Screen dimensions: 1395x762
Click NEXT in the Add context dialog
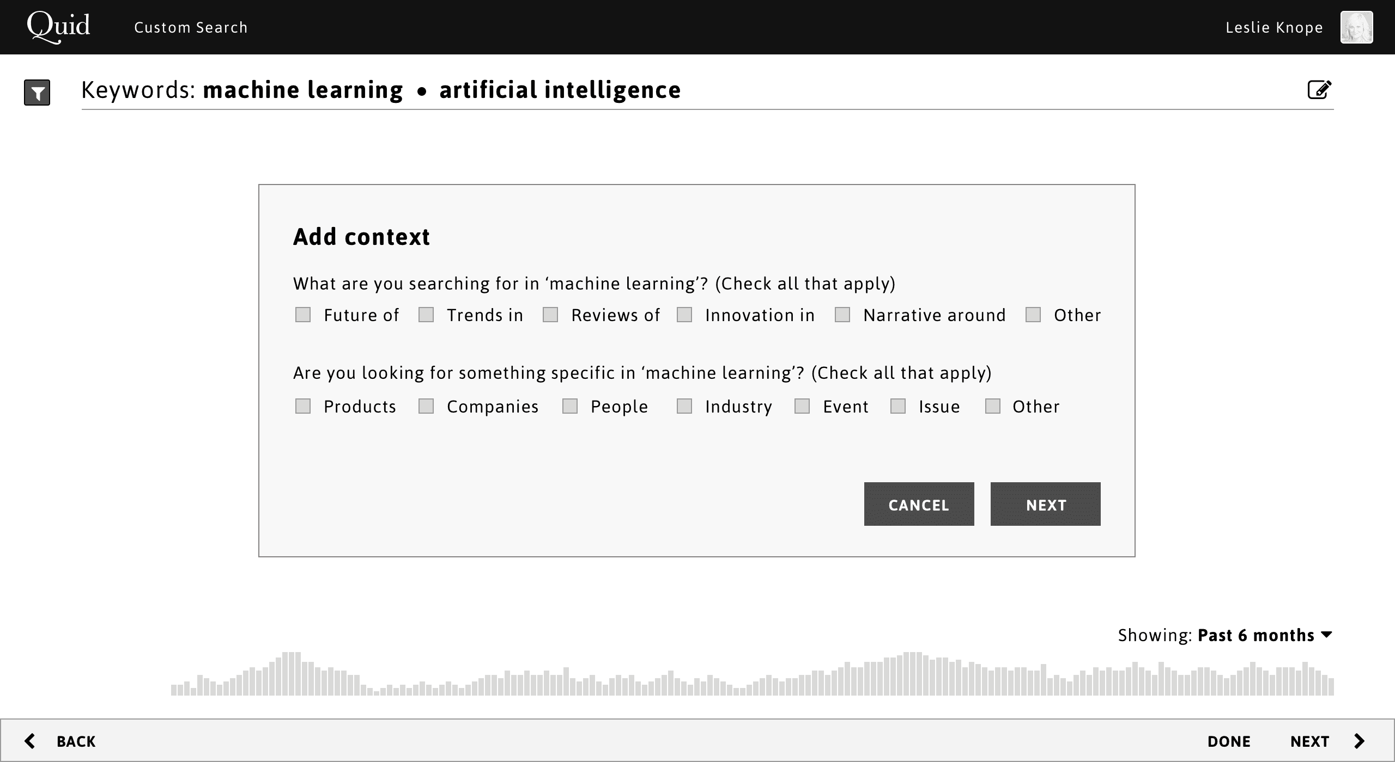[x=1045, y=504]
